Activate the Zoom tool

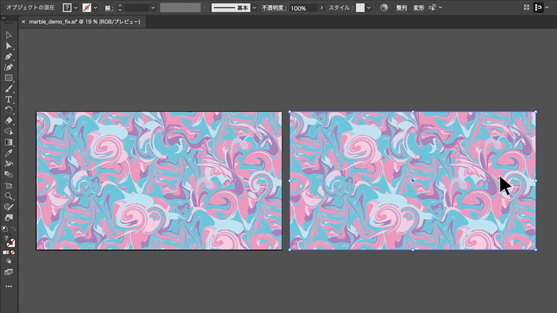(8, 196)
